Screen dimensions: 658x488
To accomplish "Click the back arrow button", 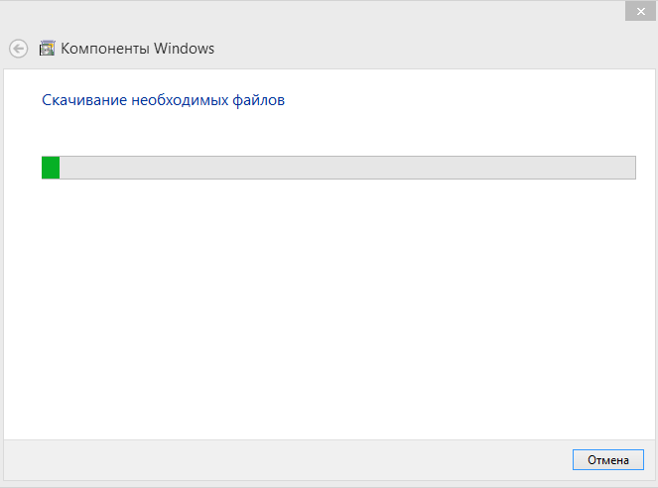I will (18, 48).
